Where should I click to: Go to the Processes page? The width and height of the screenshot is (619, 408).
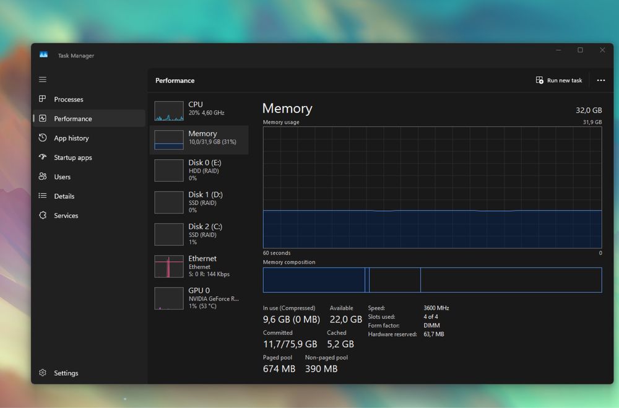click(x=90, y=99)
